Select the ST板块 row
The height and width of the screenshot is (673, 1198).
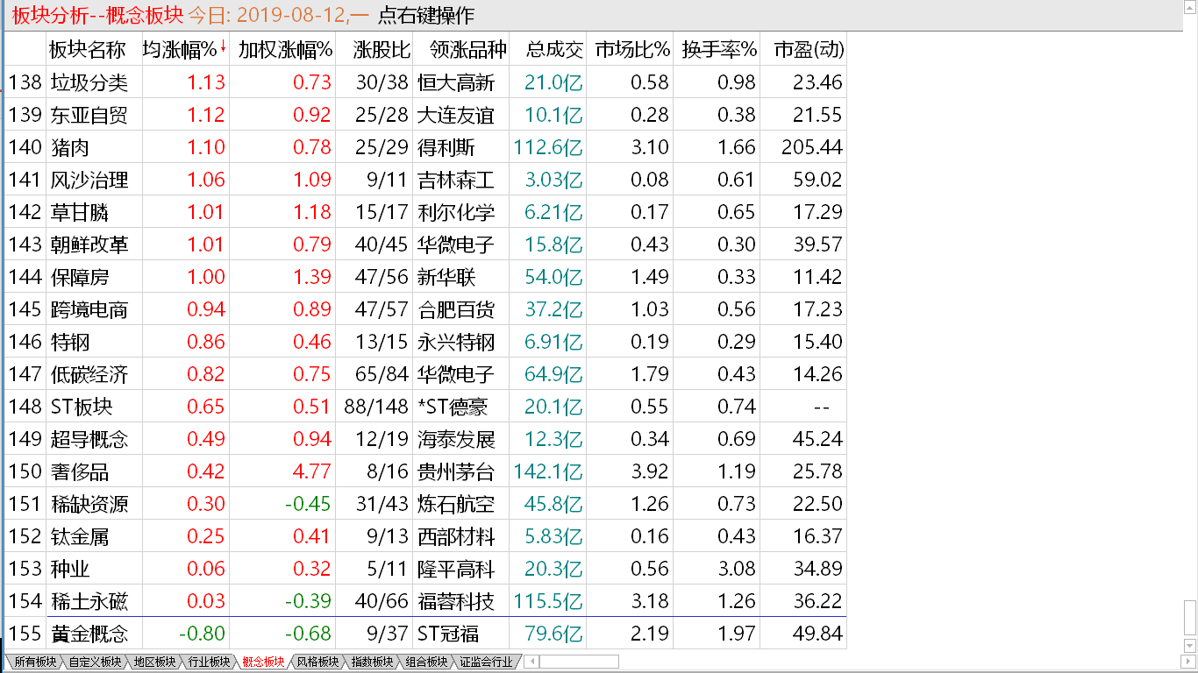point(425,407)
